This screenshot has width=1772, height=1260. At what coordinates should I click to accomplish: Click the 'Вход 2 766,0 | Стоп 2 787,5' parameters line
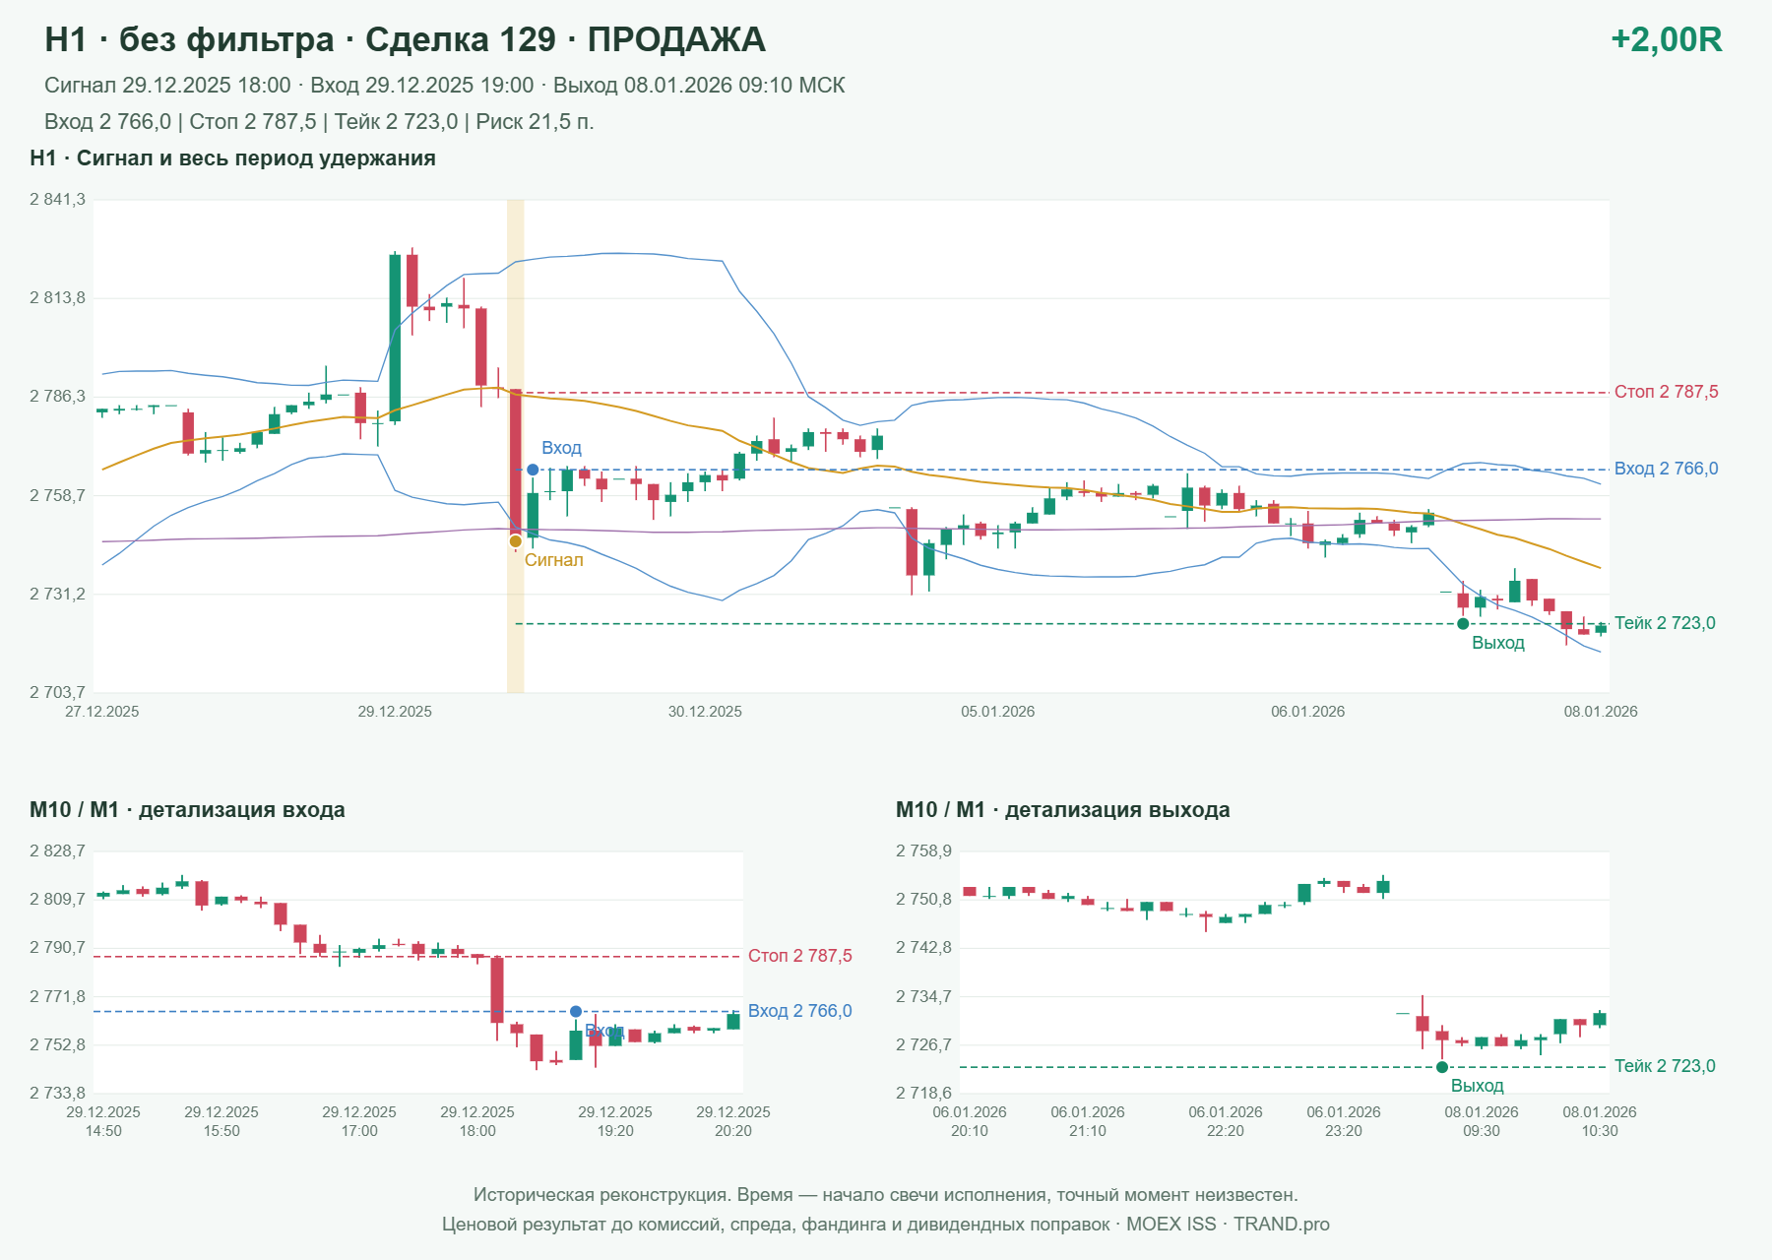click(319, 122)
